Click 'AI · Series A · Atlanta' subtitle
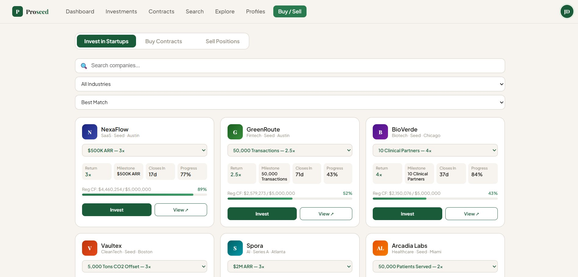This screenshot has width=578, height=277. (266, 252)
